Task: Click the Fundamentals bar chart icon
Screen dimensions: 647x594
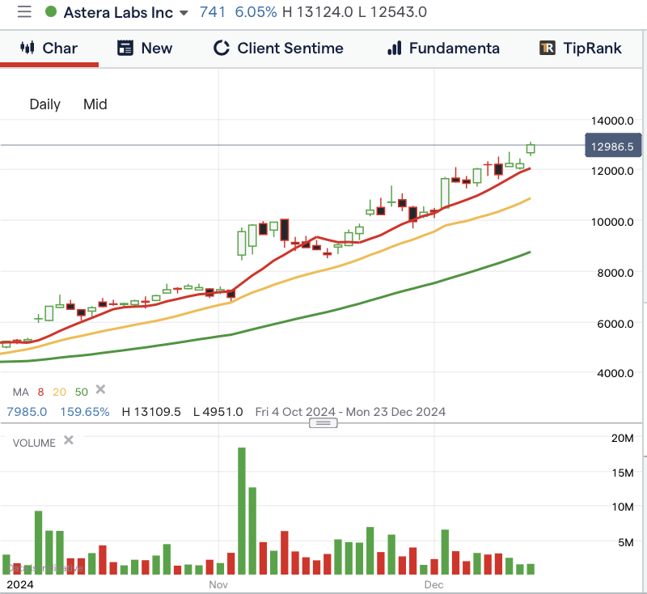Action: [395, 48]
